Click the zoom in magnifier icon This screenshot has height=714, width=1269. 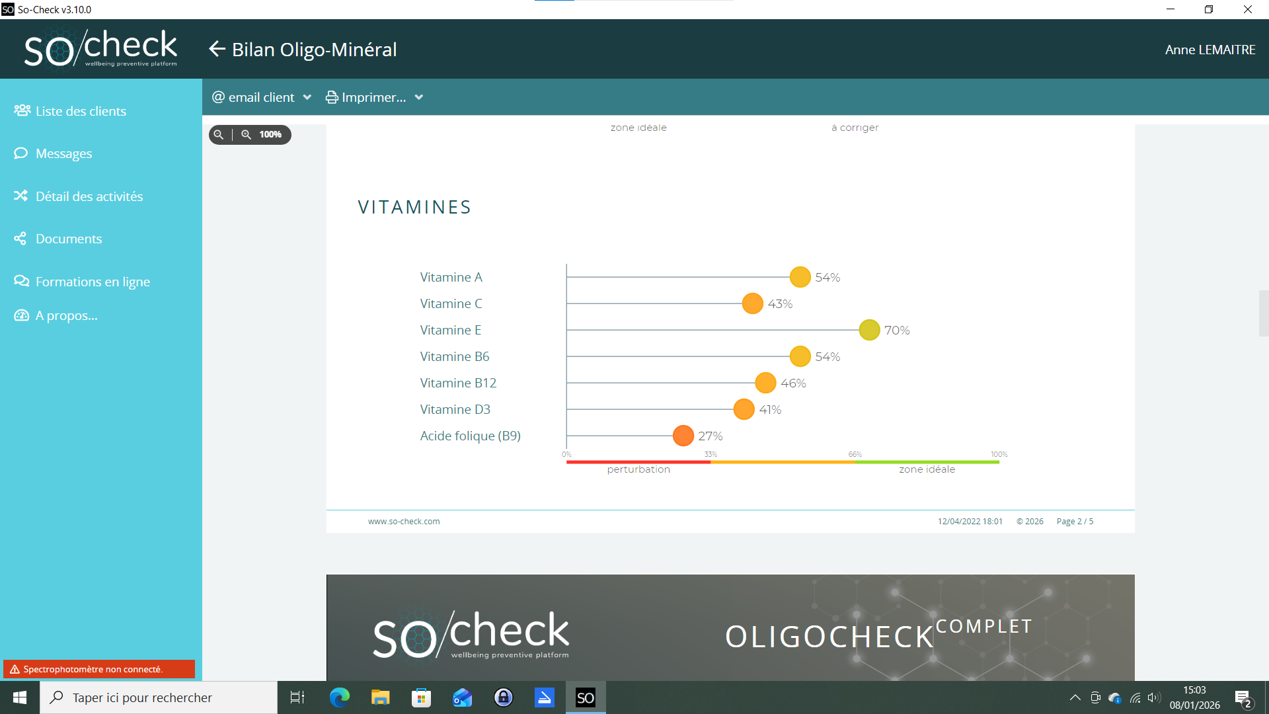point(246,134)
